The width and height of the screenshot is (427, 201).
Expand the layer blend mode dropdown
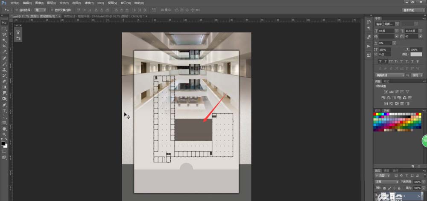[387, 182]
